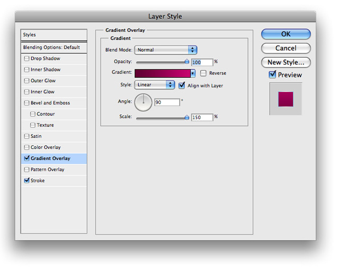The width and height of the screenshot is (339, 267).
Task: Open the gradient editor from color bar
Action: pyautogui.click(x=163, y=73)
